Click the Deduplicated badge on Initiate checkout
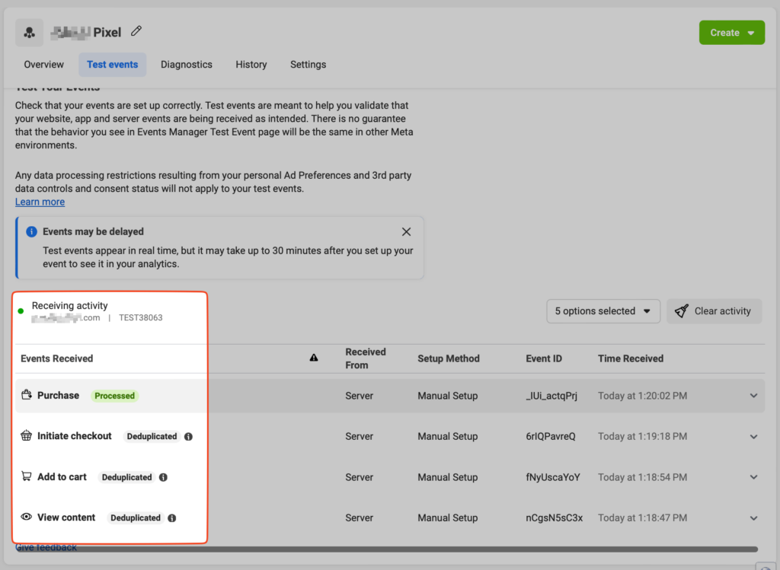Viewport: 780px width, 570px height. click(x=152, y=436)
